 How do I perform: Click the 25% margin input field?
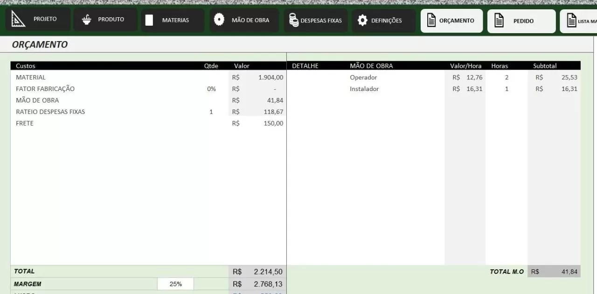click(x=175, y=284)
